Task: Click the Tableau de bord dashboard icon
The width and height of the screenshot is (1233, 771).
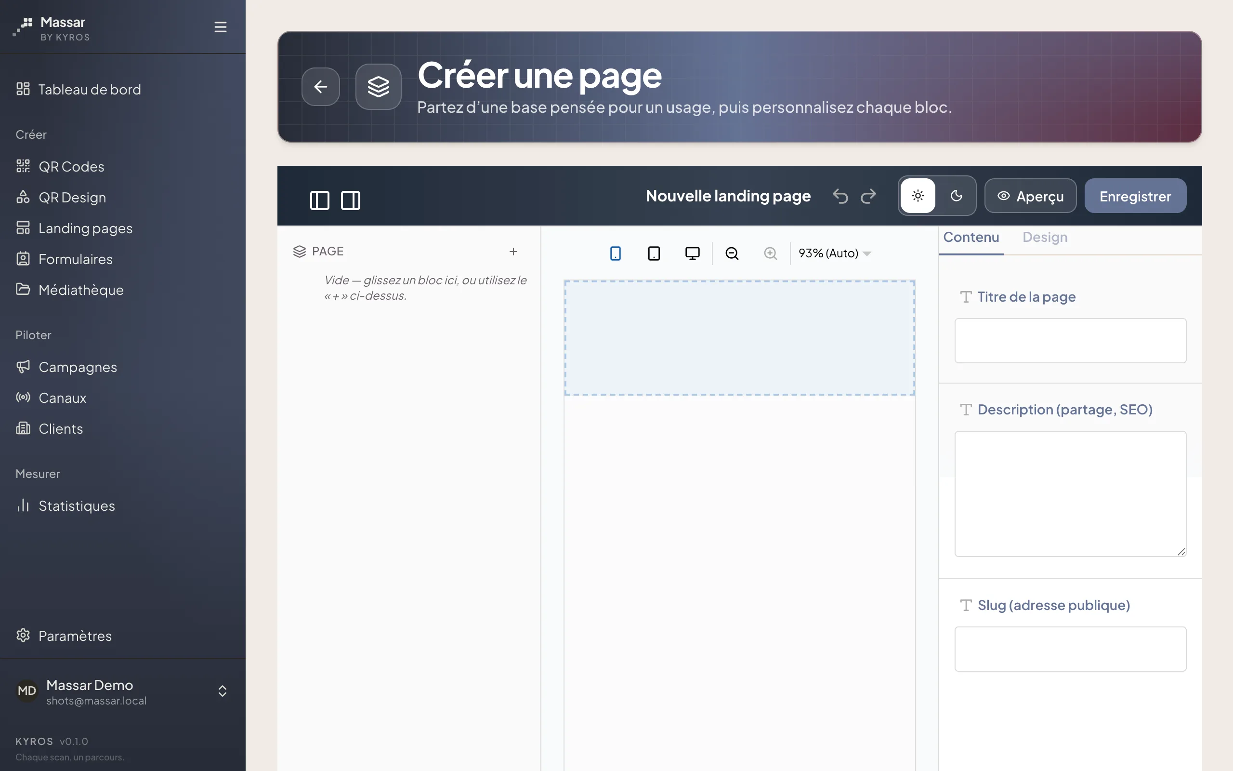Action: tap(23, 89)
